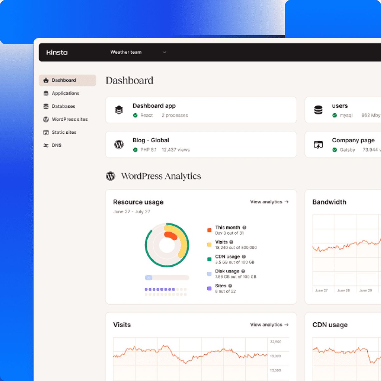
Task: Click green status check next to React
Action: pos(135,115)
